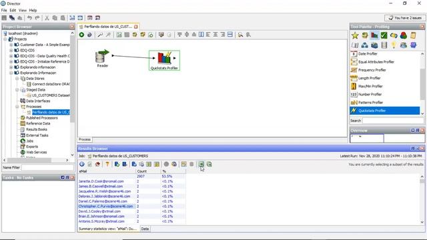Open the Edit menu
The width and height of the screenshot is (427, 240).
(13, 11)
